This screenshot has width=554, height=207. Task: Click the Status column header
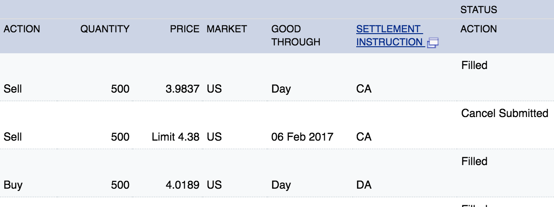479,10
